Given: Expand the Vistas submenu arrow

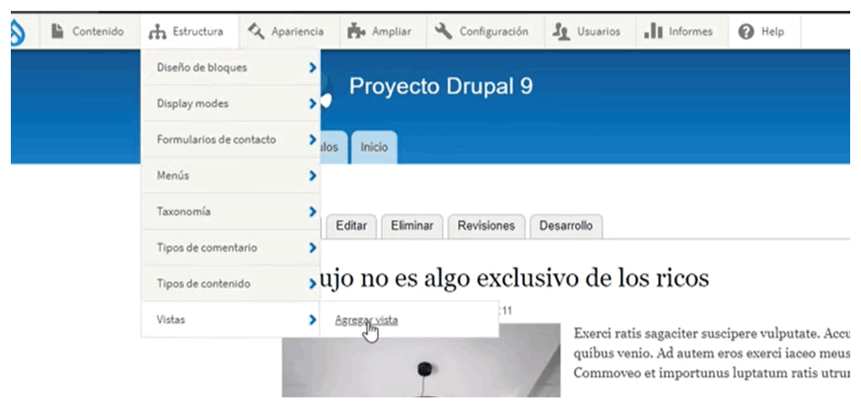Looking at the screenshot, I should pos(313,319).
